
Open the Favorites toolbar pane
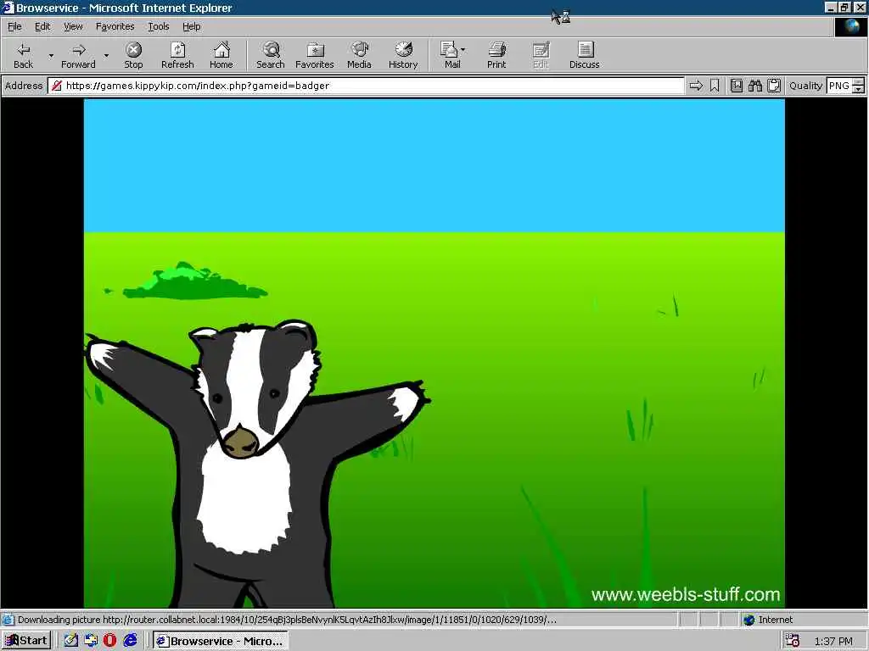[315, 55]
